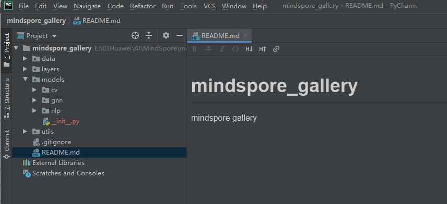Viewport: 447px width, 204px height.
Task: Expand the layers folder arrow
Action: pyautogui.click(x=25, y=69)
